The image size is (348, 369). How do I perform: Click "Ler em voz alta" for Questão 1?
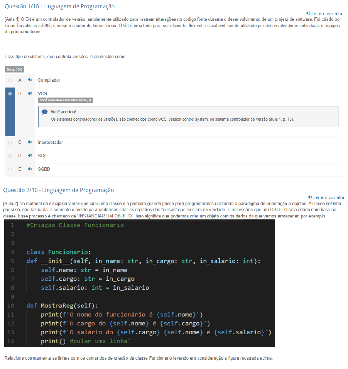click(324, 13)
